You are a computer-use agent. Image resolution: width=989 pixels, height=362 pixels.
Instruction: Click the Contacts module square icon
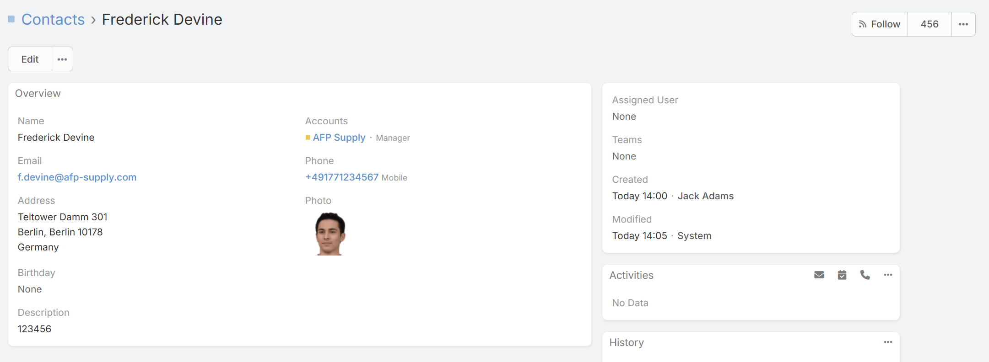pyautogui.click(x=11, y=19)
